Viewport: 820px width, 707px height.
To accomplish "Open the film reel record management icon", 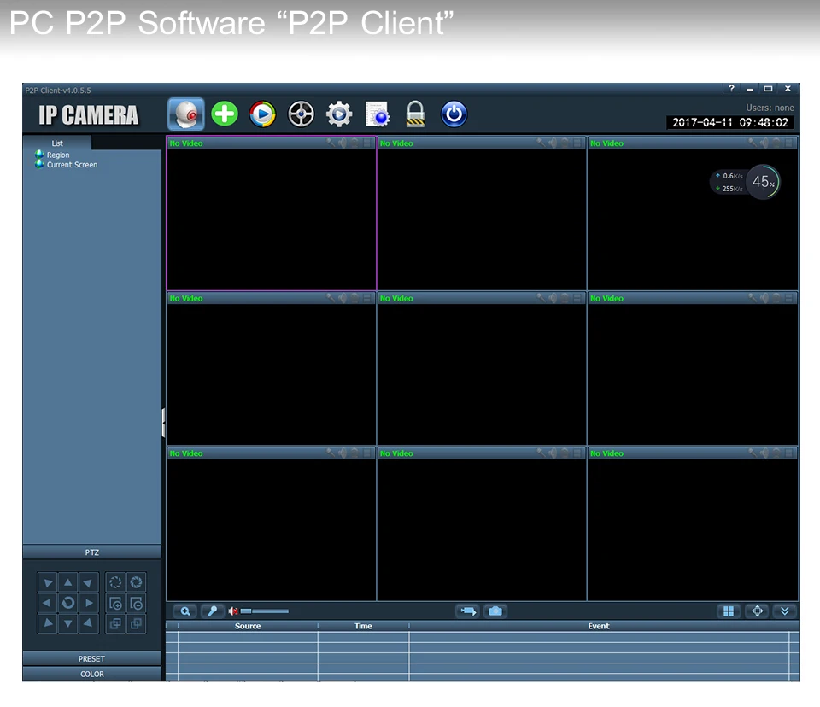I will tap(301, 114).
